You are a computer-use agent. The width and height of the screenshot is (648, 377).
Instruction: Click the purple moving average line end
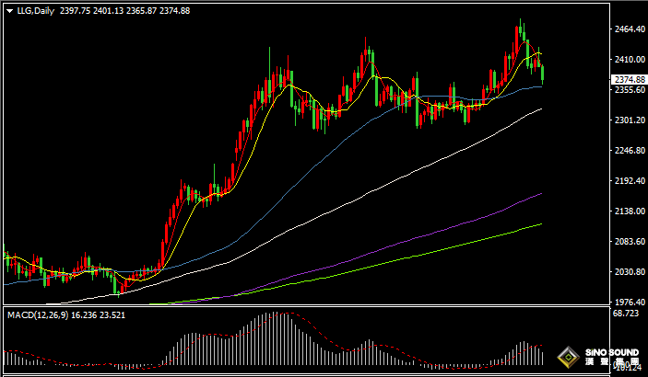[x=540, y=194]
